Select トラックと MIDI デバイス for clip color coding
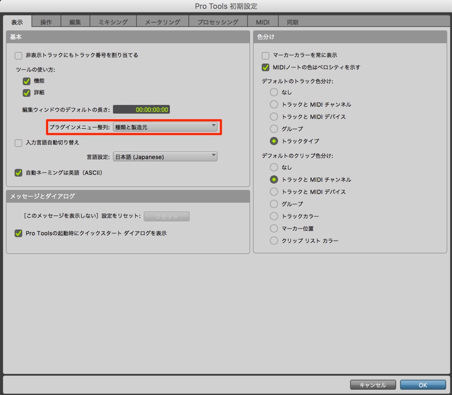This screenshot has height=395, width=452. [274, 192]
